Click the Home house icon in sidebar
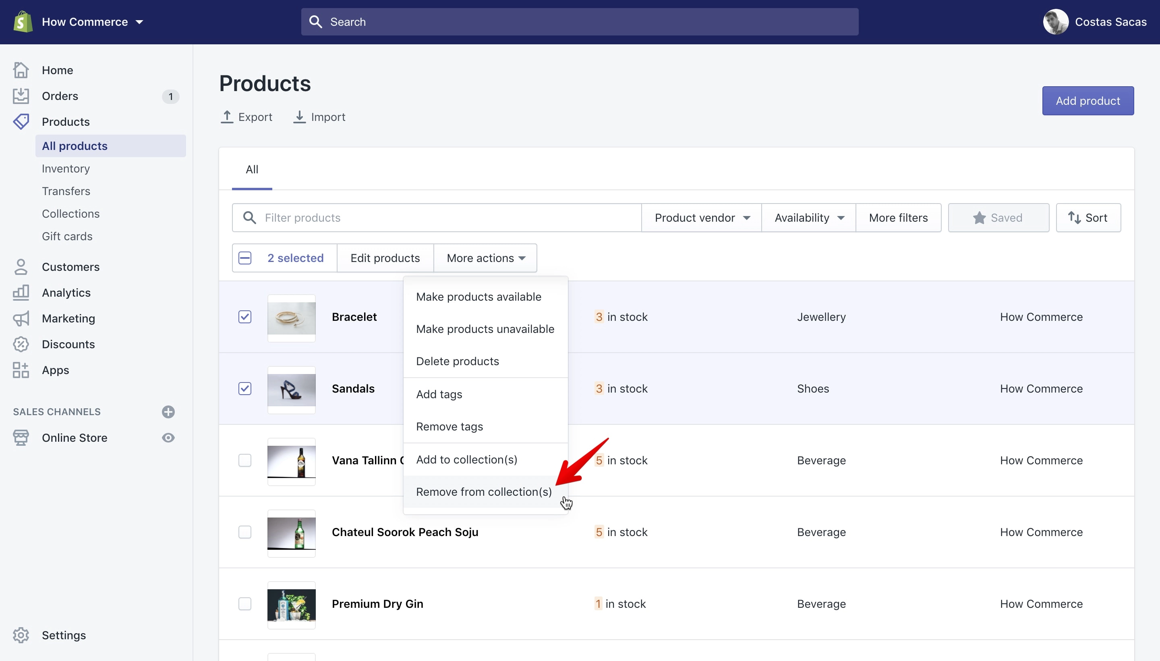The width and height of the screenshot is (1160, 661). click(x=21, y=70)
